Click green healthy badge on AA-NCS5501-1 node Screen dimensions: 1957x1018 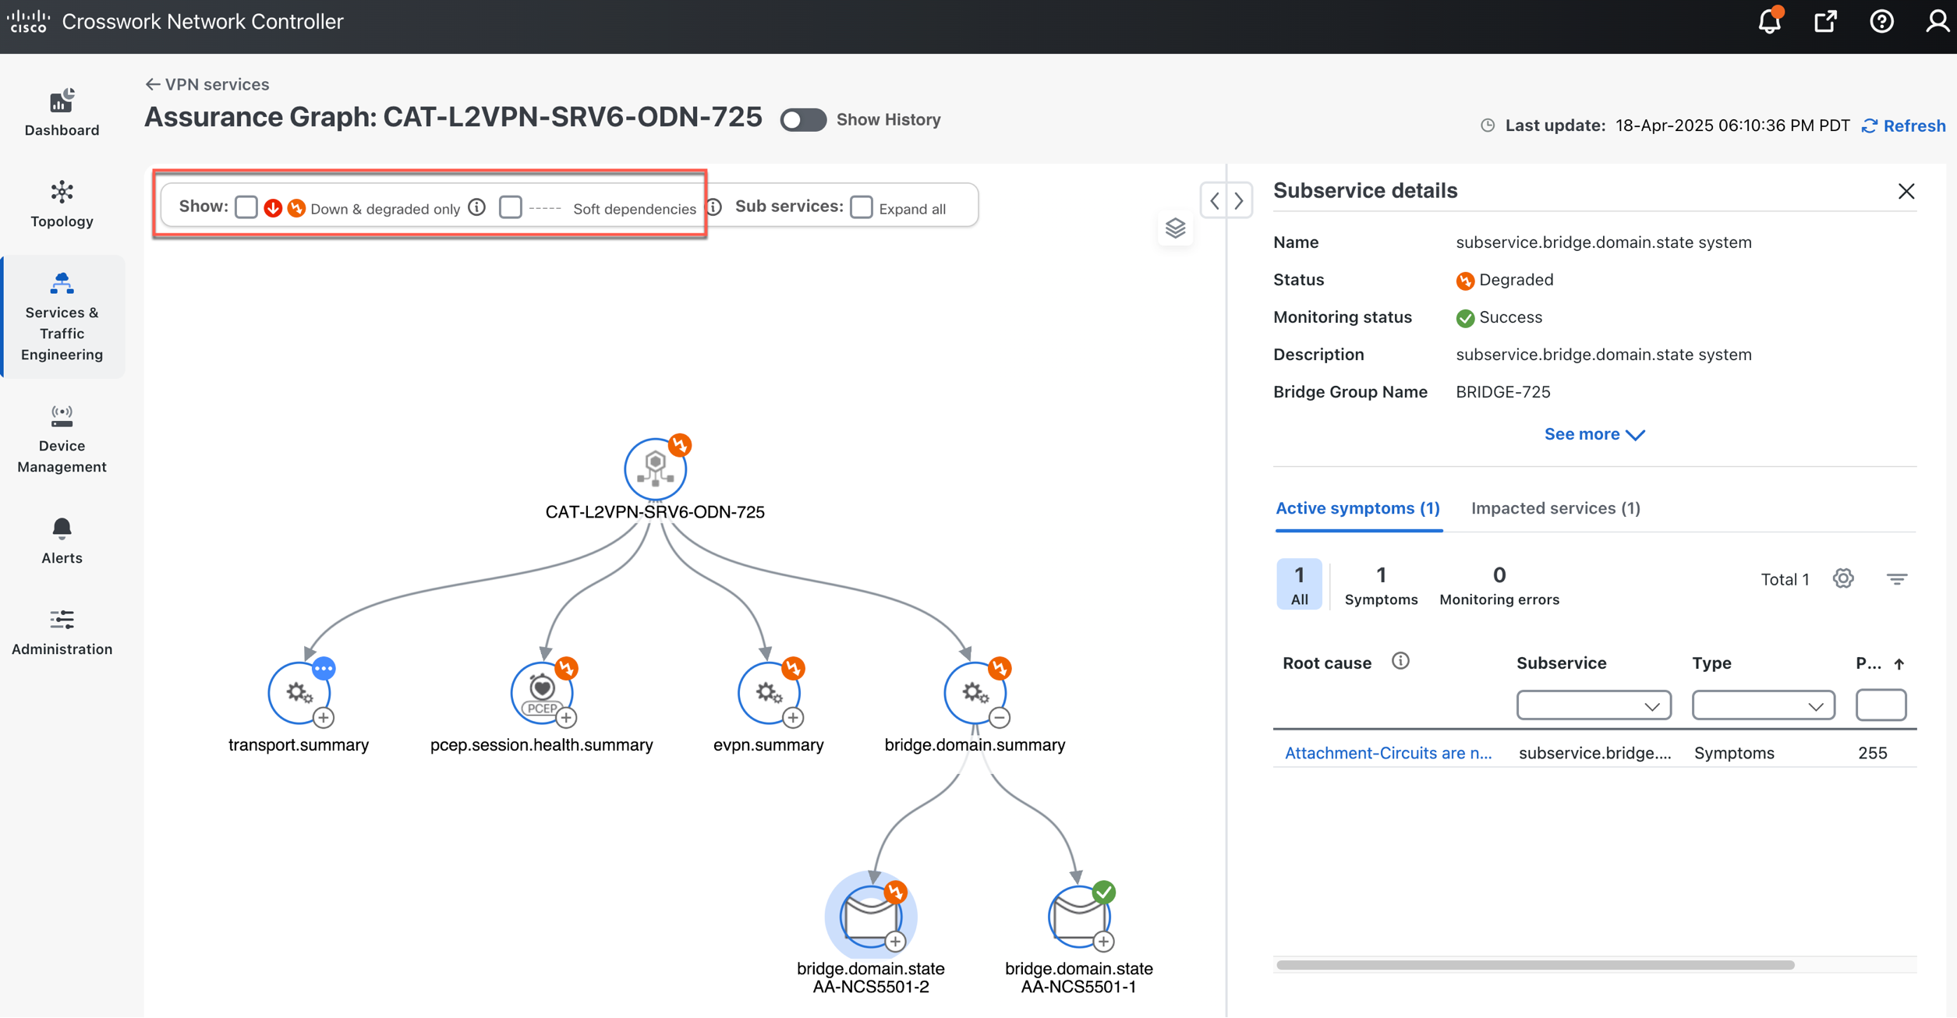[x=1103, y=892]
